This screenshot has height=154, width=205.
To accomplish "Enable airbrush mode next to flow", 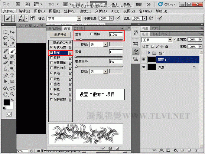I will [151, 18].
